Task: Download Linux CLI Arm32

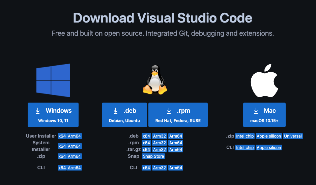Action: (160, 168)
